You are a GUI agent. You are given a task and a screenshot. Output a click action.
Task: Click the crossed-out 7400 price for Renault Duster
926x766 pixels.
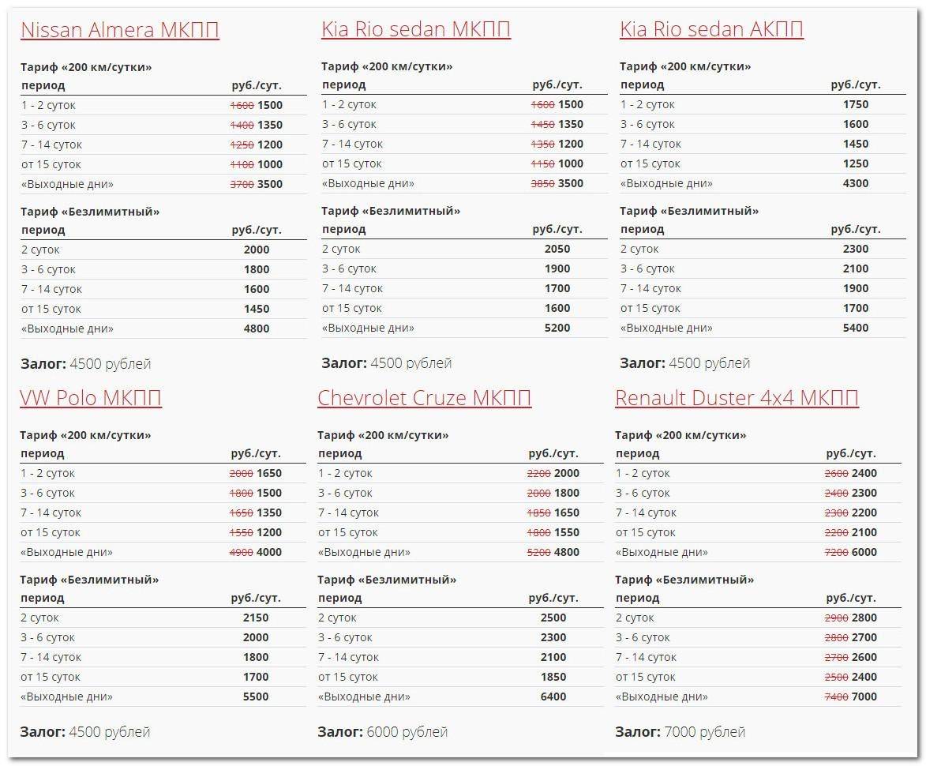[x=836, y=697]
